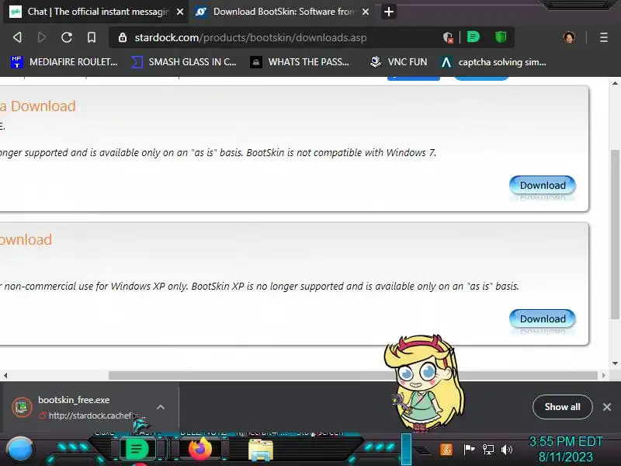This screenshot has height=466, width=621.
Task: Open the VNC FUN bookmark
Action: (x=398, y=62)
